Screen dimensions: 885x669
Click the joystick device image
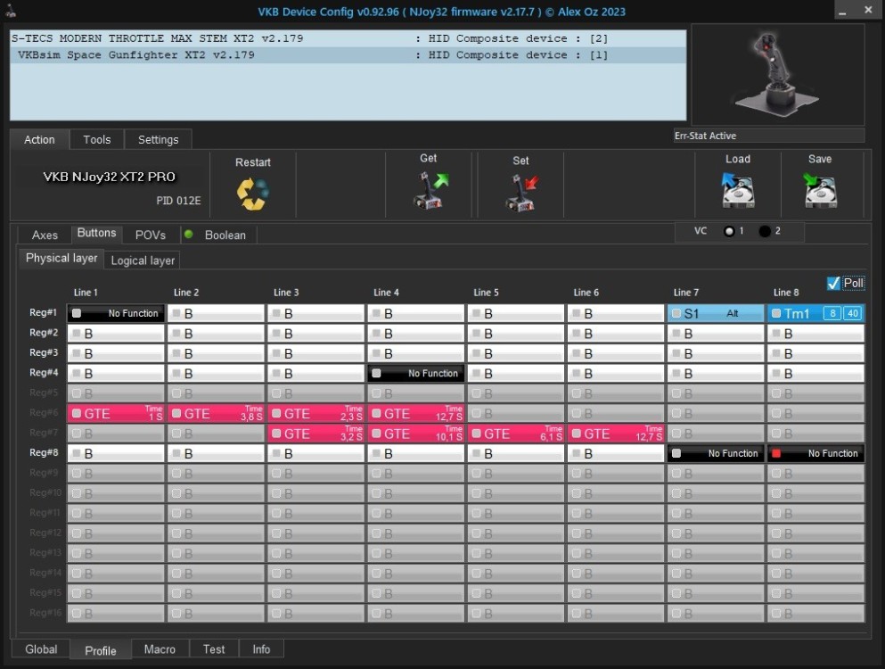coord(778,74)
